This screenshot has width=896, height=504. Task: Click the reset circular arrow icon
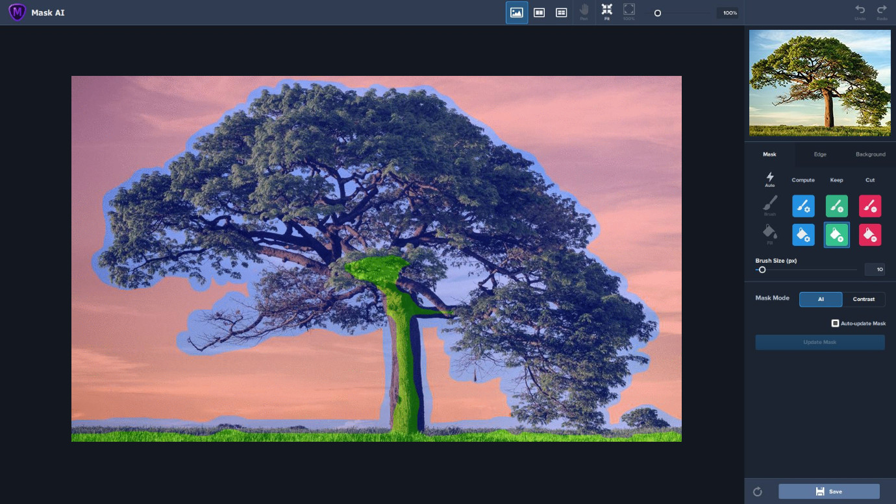point(757,492)
